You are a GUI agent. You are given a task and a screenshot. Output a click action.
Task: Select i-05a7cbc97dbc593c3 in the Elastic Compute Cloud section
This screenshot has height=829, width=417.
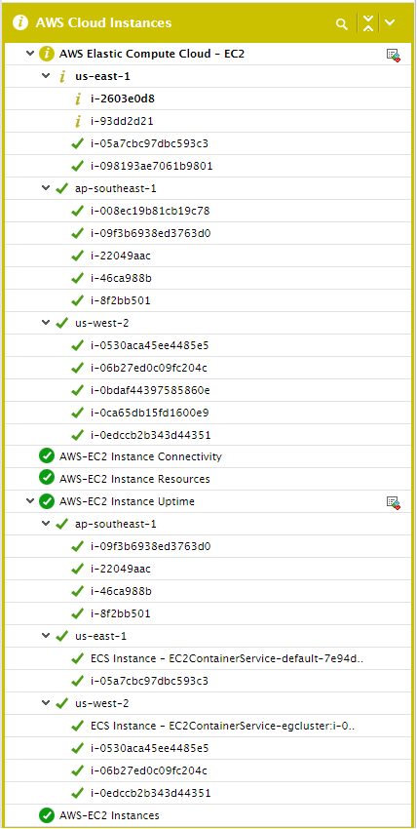coord(149,143)
